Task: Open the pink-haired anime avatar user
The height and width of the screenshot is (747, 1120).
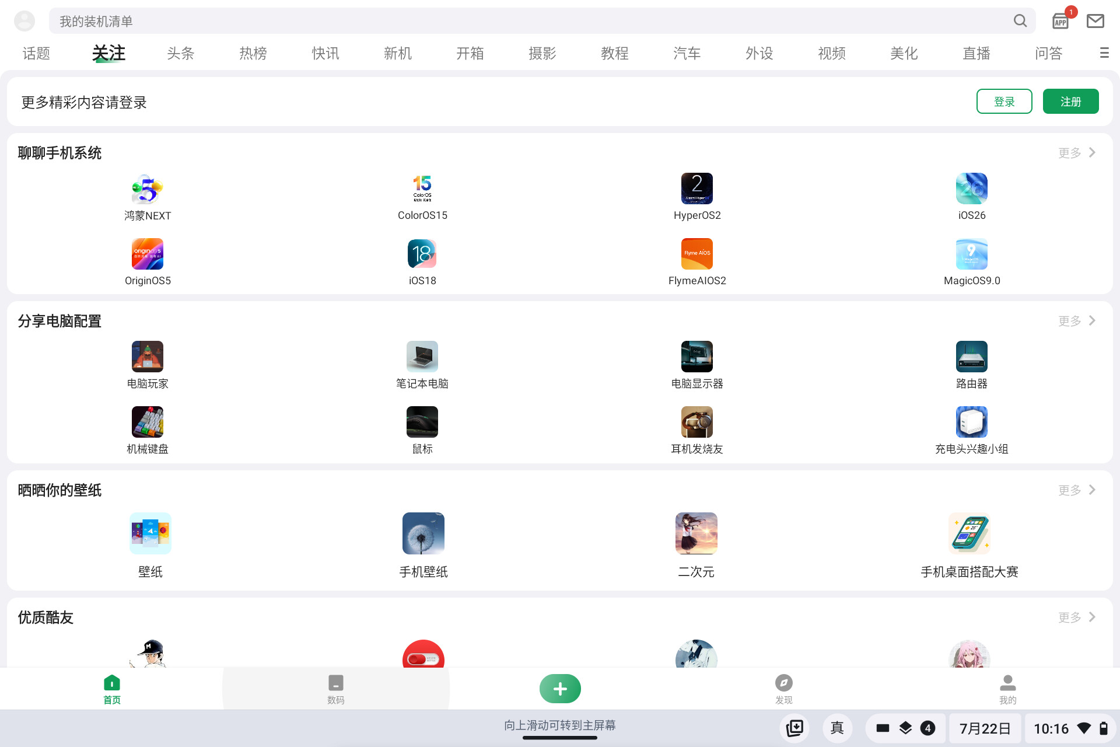Action: pyautogui.click(x=970, y=654)
